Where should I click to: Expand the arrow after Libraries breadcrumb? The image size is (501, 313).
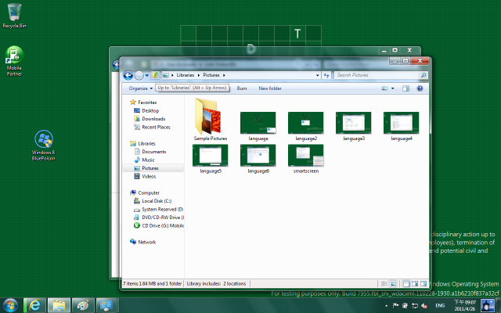click(x=198, y=75)
